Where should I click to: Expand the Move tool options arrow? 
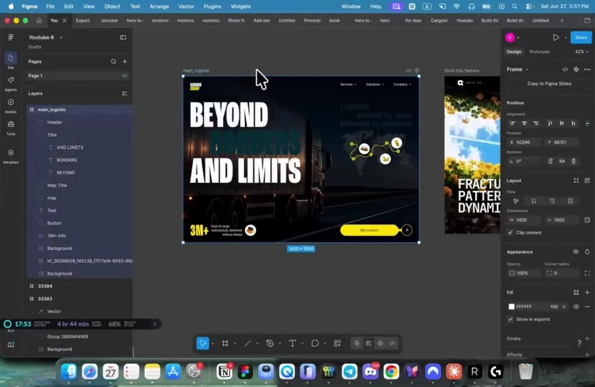click(213, 344)
